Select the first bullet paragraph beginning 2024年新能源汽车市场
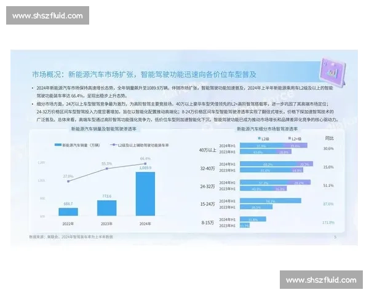This screenshot has width=369, height=295. point(184,92)
